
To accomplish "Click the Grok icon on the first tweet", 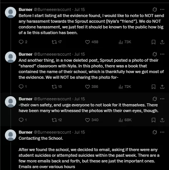I will click(155, 9).
